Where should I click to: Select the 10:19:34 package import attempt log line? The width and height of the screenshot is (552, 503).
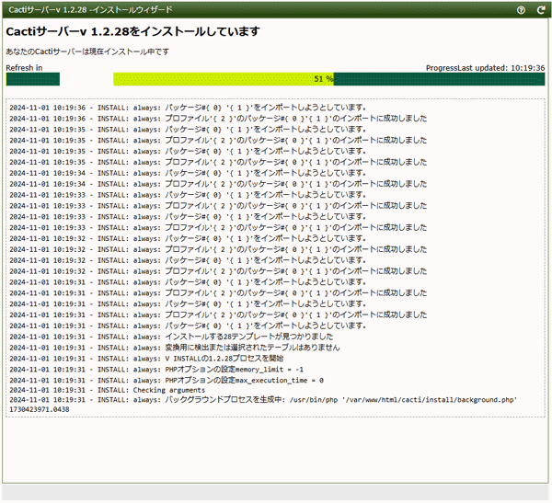[188, 173]
